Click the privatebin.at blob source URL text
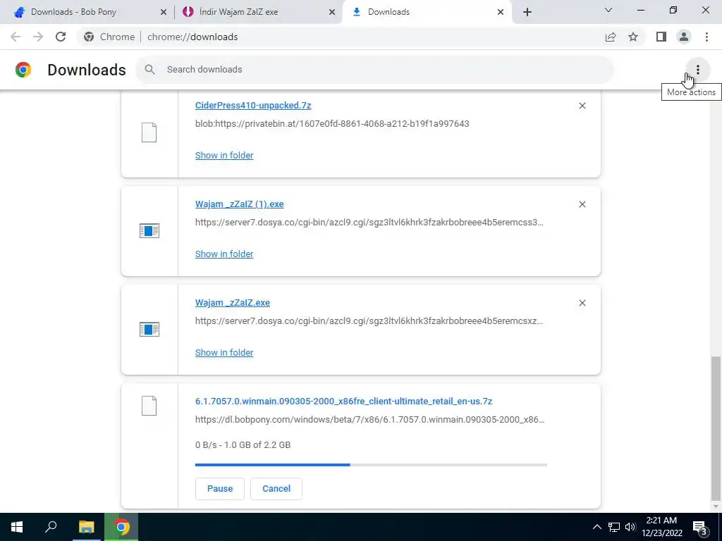722x541 pixels. click(332, 124)
